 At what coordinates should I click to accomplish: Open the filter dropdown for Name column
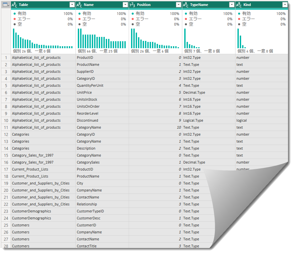coord(125,5)
